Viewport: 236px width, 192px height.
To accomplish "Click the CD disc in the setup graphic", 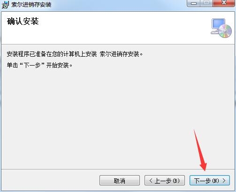I will (225, 31).
